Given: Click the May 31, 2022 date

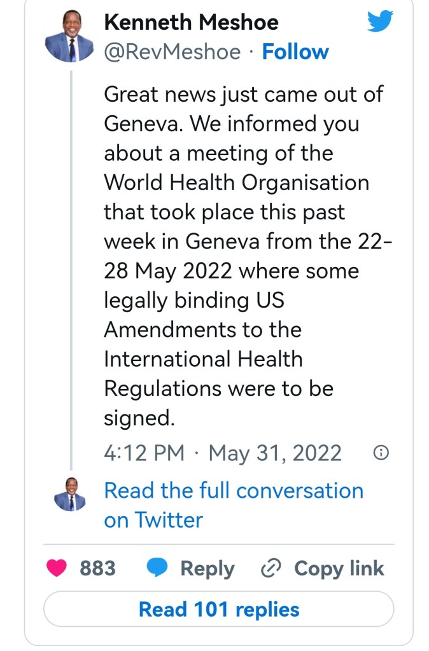Looking at the screenshot, I should (x=275, y=453).
